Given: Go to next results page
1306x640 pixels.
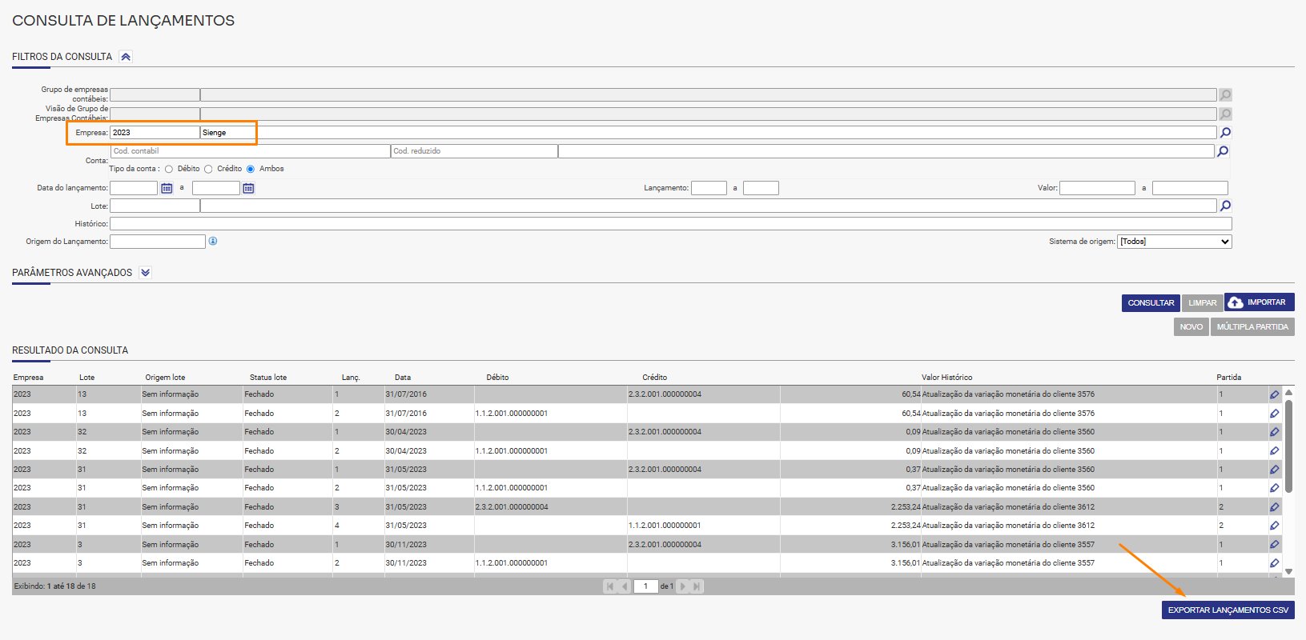Looking at the screenshot, I should (682, 586).
